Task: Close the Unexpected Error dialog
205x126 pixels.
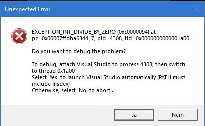Action: point(197,9)
